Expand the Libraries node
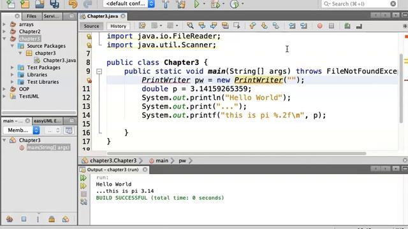The width and height of the screenshot is (408, 229). (12, 75)
